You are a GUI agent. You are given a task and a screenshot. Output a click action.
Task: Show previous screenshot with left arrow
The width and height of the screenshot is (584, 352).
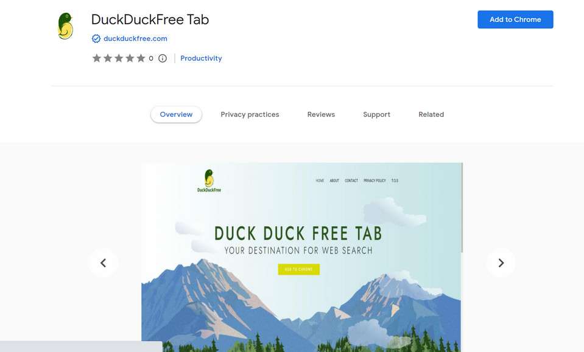[x=103, y=263]
